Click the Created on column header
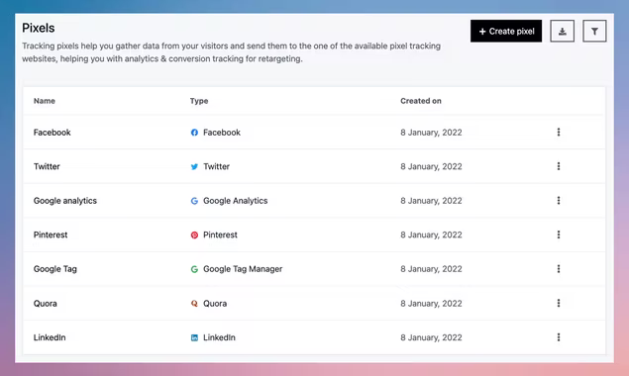629x376 pixels. 420,101
